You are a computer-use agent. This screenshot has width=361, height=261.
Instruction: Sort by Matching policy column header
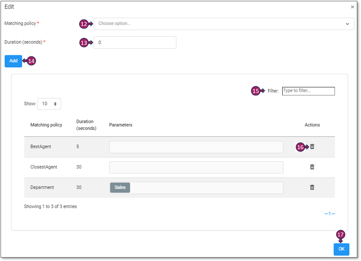click(46, 125)
